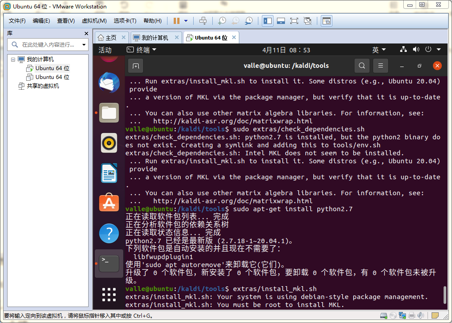Toggle the console view toolbar icon
Screen dimensions: 452x323
[326, 21]
